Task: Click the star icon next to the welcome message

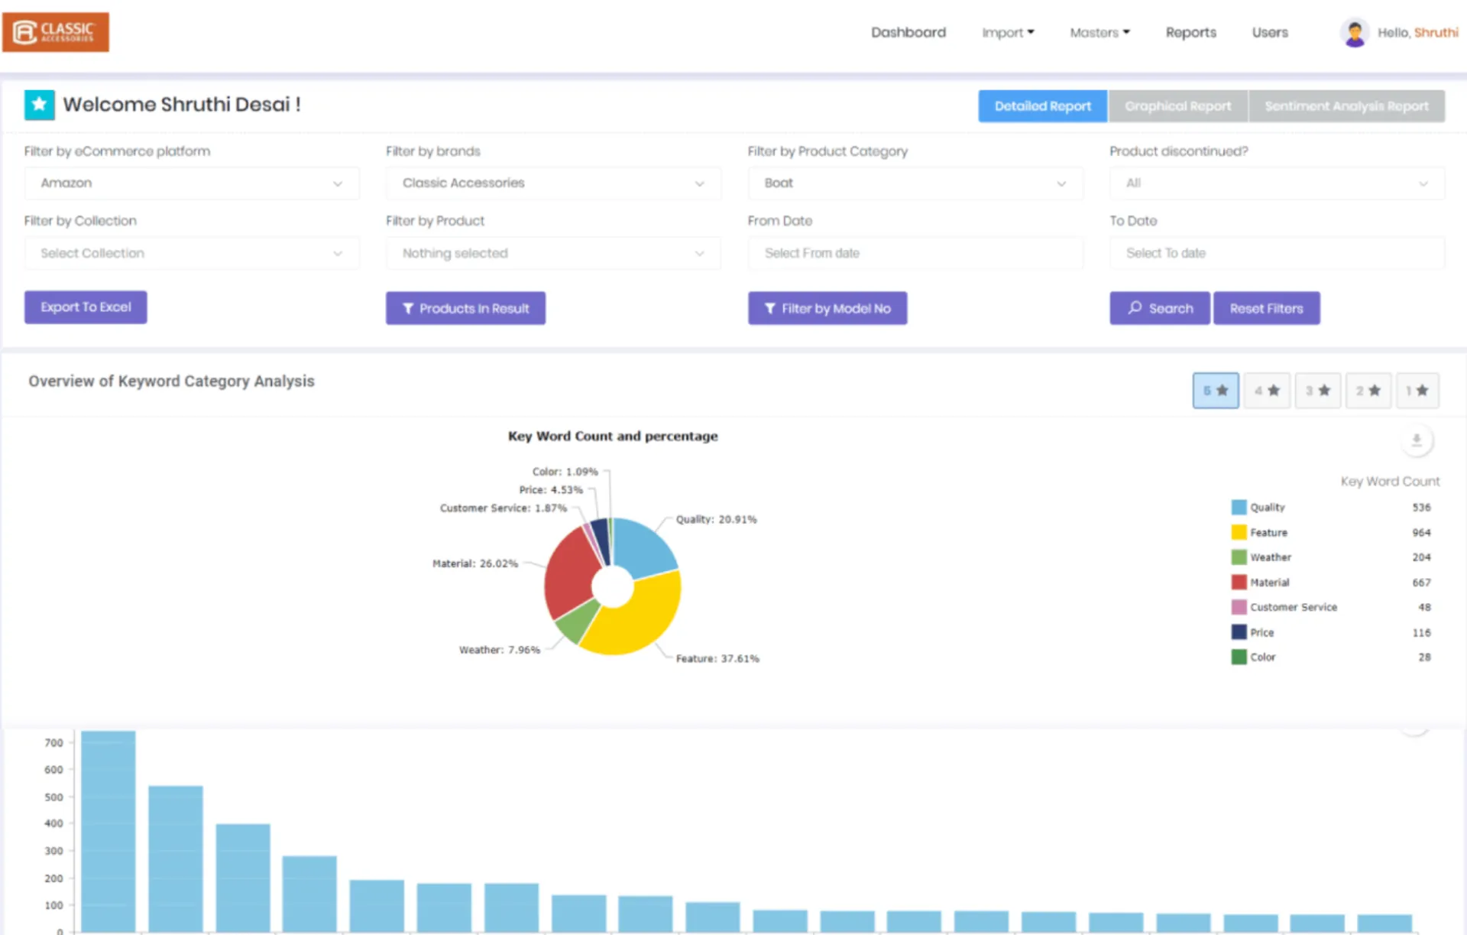Action: coord(40,104)
